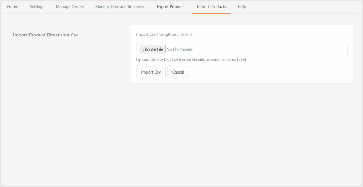Go to Manage Orders tab
363x187 pixels.
pyautogui.click(x=69, y=7)
